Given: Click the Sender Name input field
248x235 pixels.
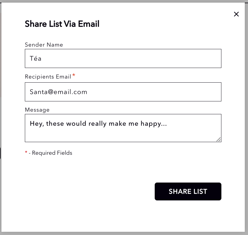Looking at the screenshot, I should 123,59.
